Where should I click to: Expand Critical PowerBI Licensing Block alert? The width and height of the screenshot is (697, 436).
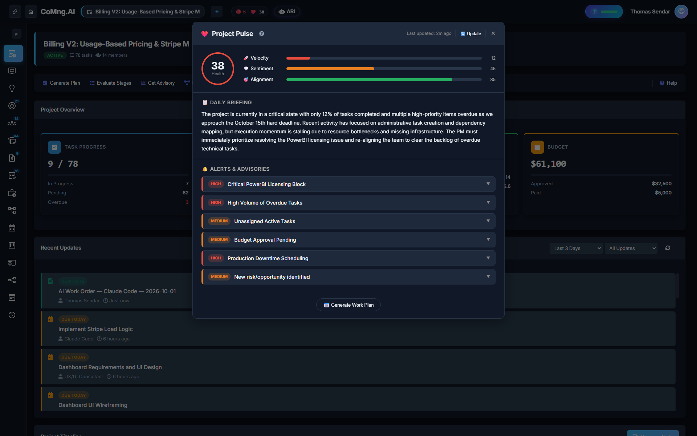tap(348, 184)
